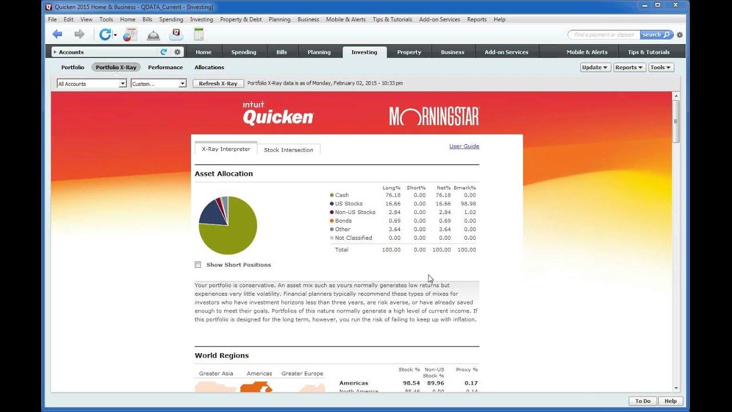Click the Refresh X-Ray button
732x412 pixels.
click(218, 84)
